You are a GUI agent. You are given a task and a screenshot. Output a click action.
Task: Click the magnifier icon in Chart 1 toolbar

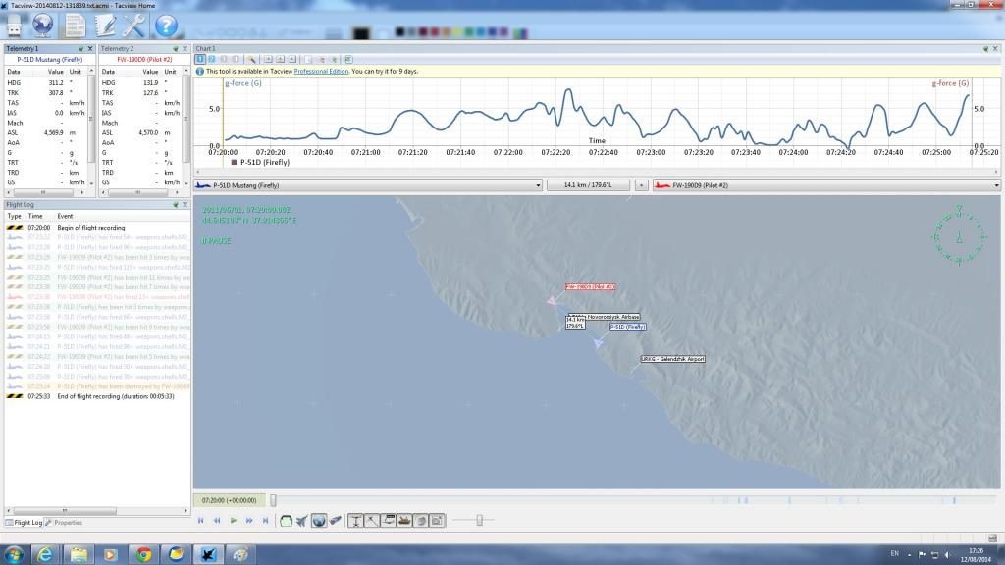[252, 59]
